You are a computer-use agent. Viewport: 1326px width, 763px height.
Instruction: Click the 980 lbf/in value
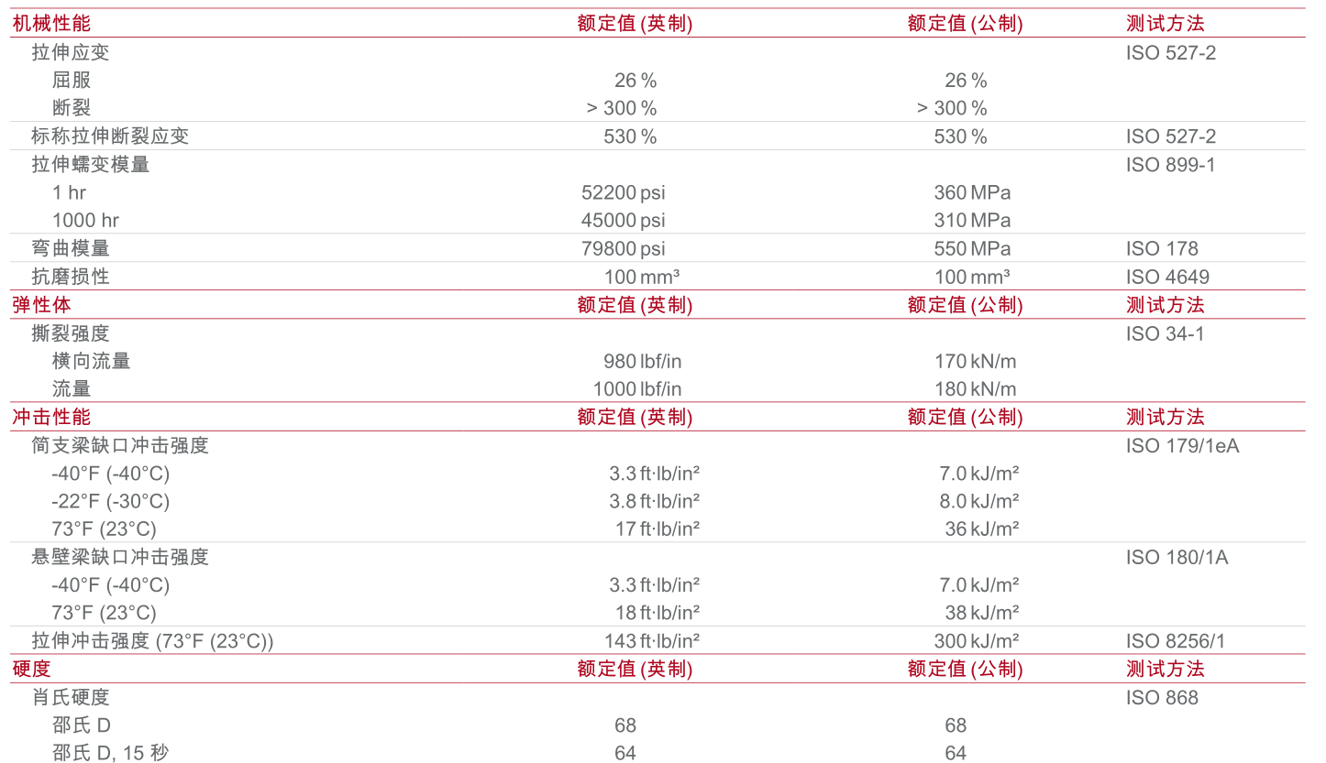(642, 361)
